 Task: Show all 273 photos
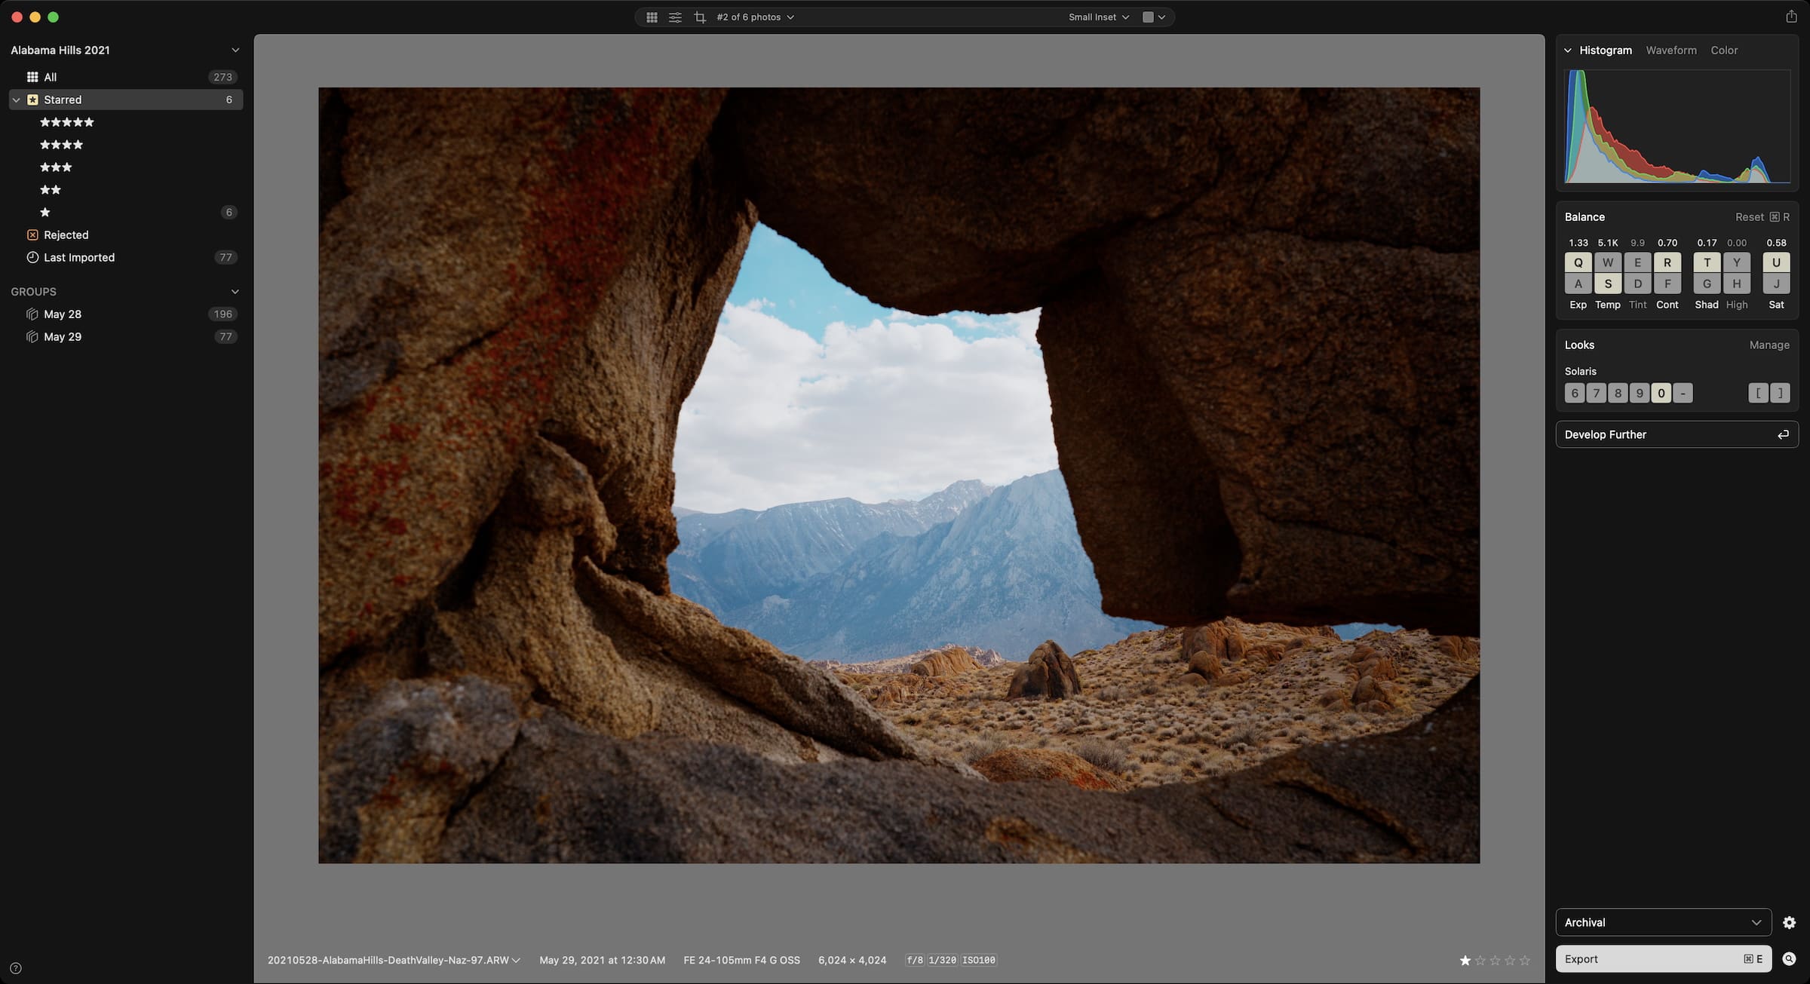(125, 77)
